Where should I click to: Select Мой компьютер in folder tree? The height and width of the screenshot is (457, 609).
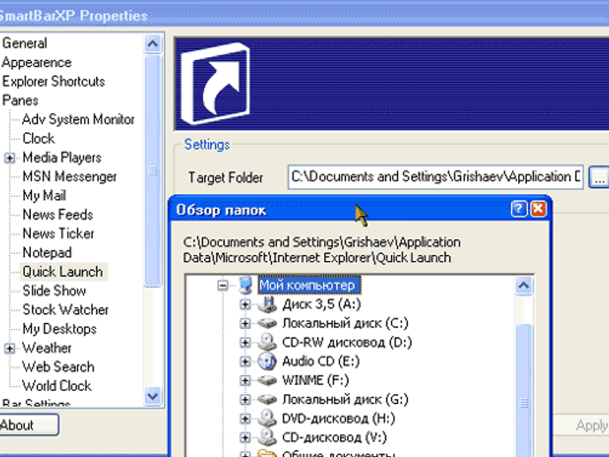click(x=310, y=285)
